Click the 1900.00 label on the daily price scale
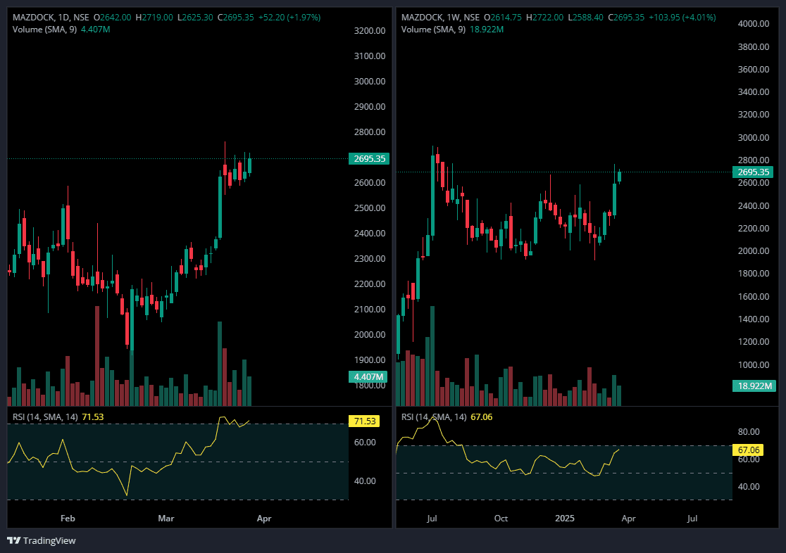Image resolution: width=786 pixels, height=553 pixels. (x=370, y=360)
